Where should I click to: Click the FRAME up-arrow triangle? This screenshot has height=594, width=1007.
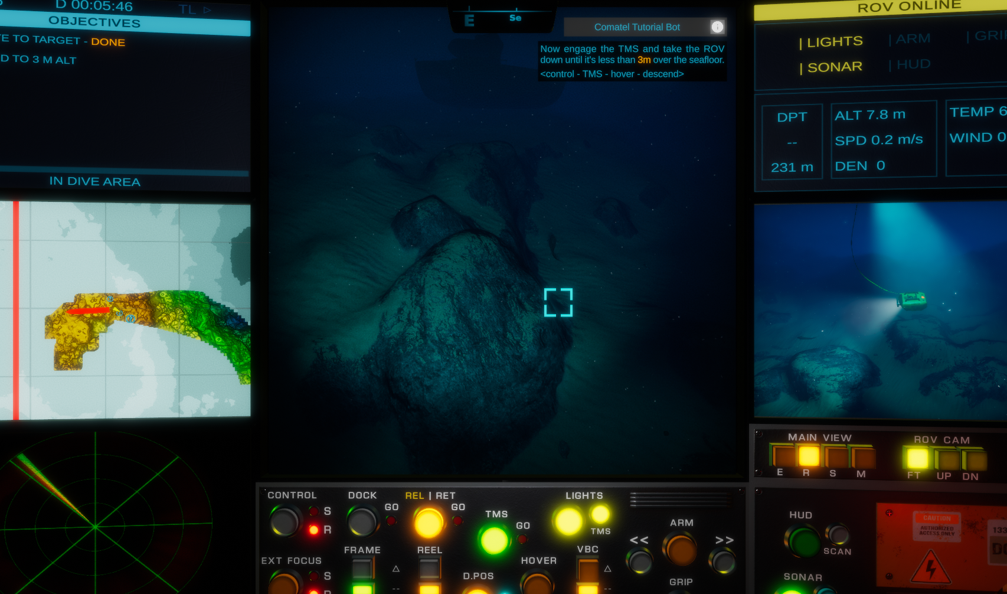click(x=396, y=569)
